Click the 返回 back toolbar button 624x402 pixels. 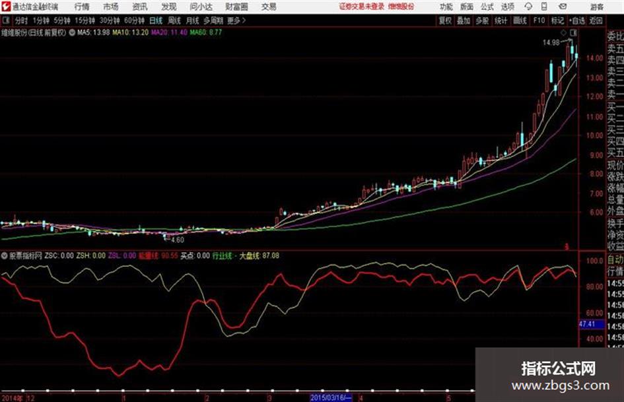point(596,20)
